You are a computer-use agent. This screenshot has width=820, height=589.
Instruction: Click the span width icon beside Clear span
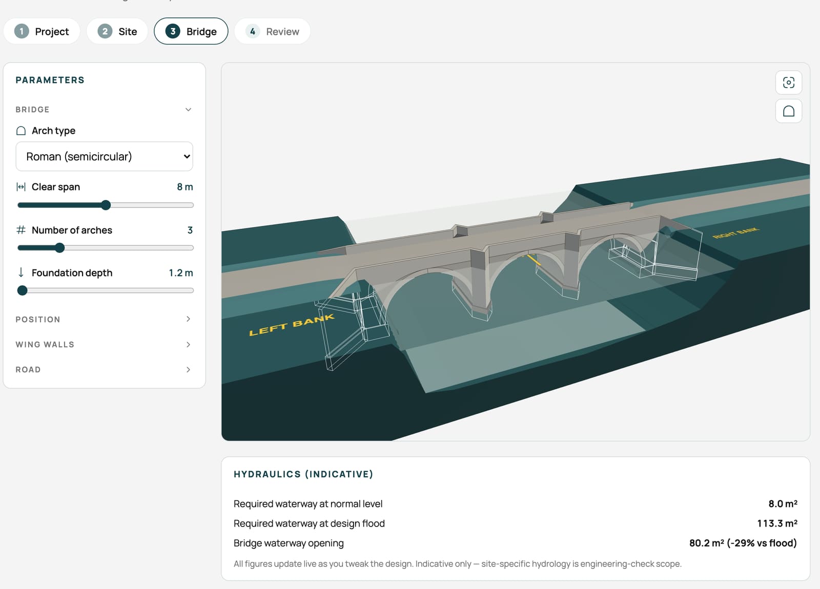[21, 187]
